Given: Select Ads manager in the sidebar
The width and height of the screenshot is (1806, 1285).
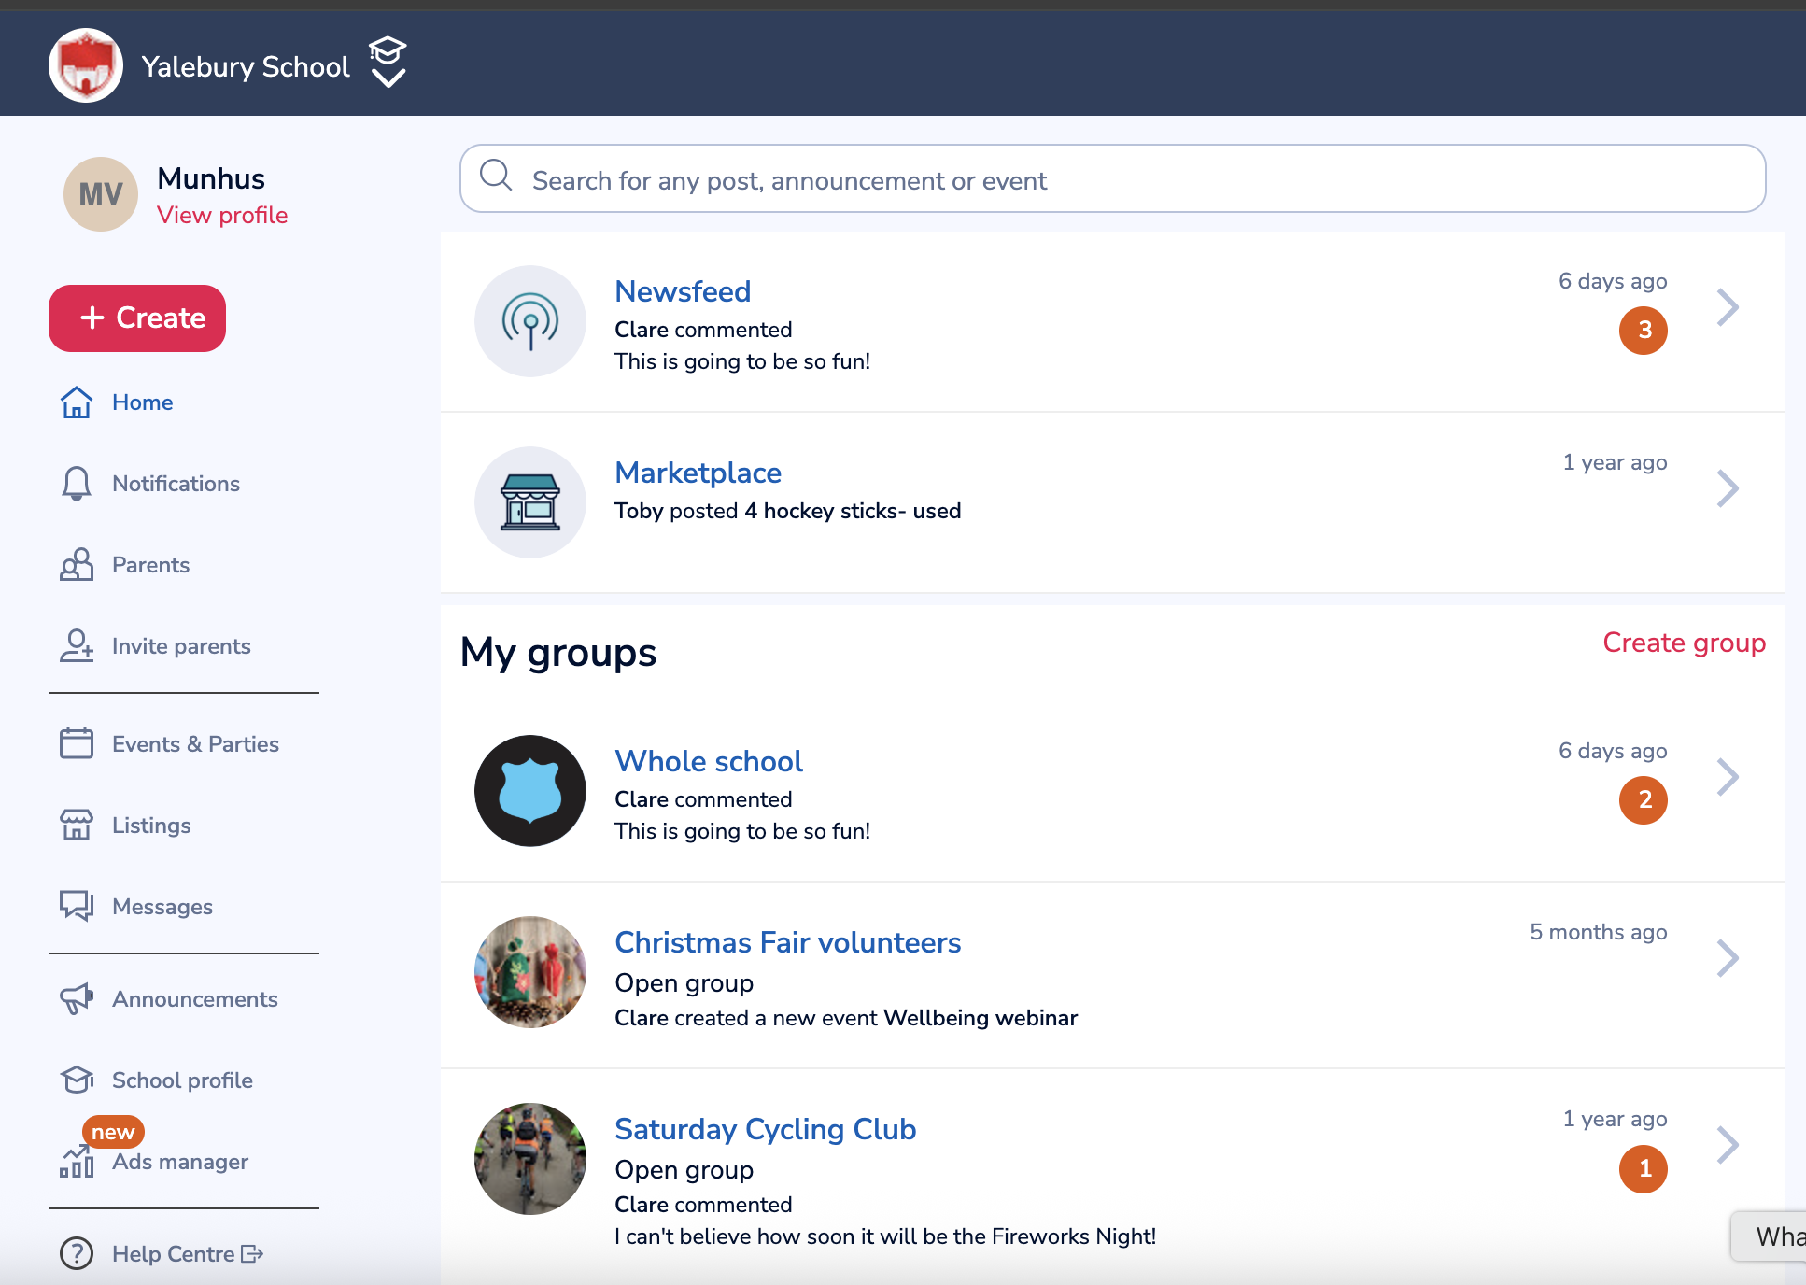Looking at the screenshot, I should [180, 1162].
